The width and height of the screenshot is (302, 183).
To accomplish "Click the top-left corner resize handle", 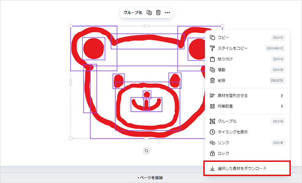I will (x=71, y=26).
